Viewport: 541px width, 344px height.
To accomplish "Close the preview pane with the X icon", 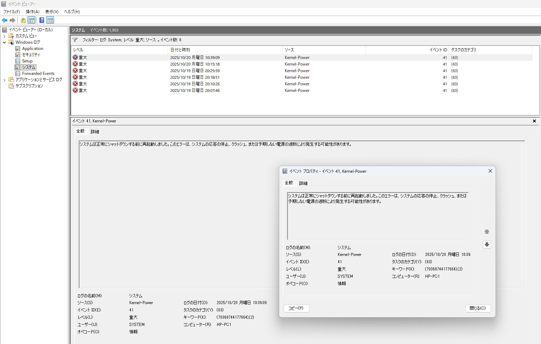I will coord(534,121).
